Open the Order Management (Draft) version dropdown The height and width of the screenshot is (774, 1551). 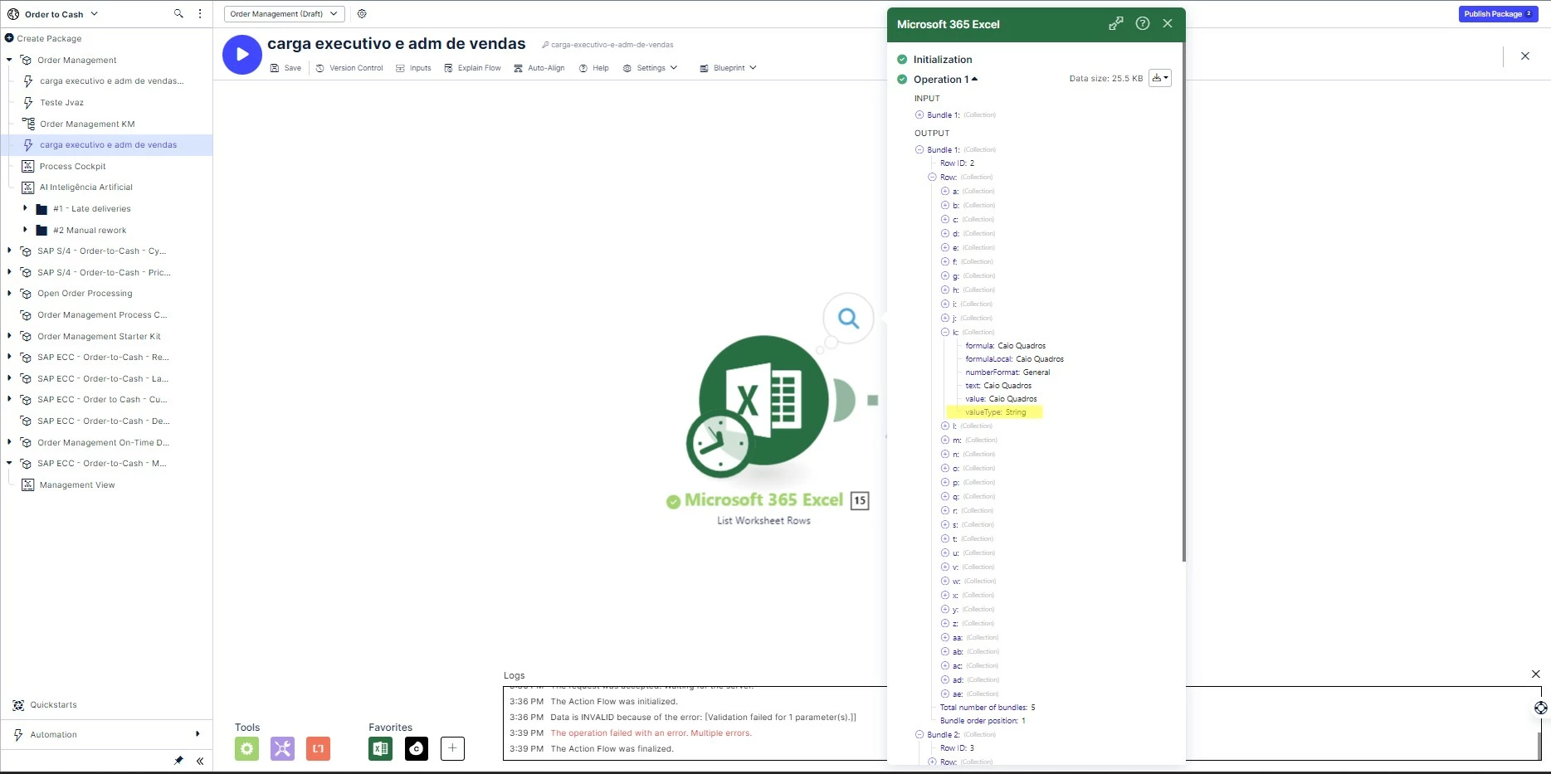(x=285, y=13)
